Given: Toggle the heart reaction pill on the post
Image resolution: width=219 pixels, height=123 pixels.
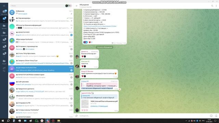Looking at the screenshot, I should point(85,42).
